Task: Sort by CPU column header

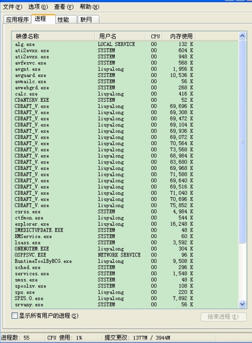Action: [x=154, y=36]
